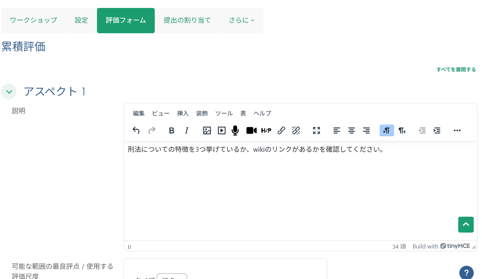Start recording audio with the microphone icon
The width and height of the screenshot is (482, 279).
pyautogui.click(x=235, y=130)
